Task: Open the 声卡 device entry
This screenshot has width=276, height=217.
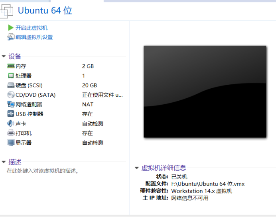Action: click(21, 123)
